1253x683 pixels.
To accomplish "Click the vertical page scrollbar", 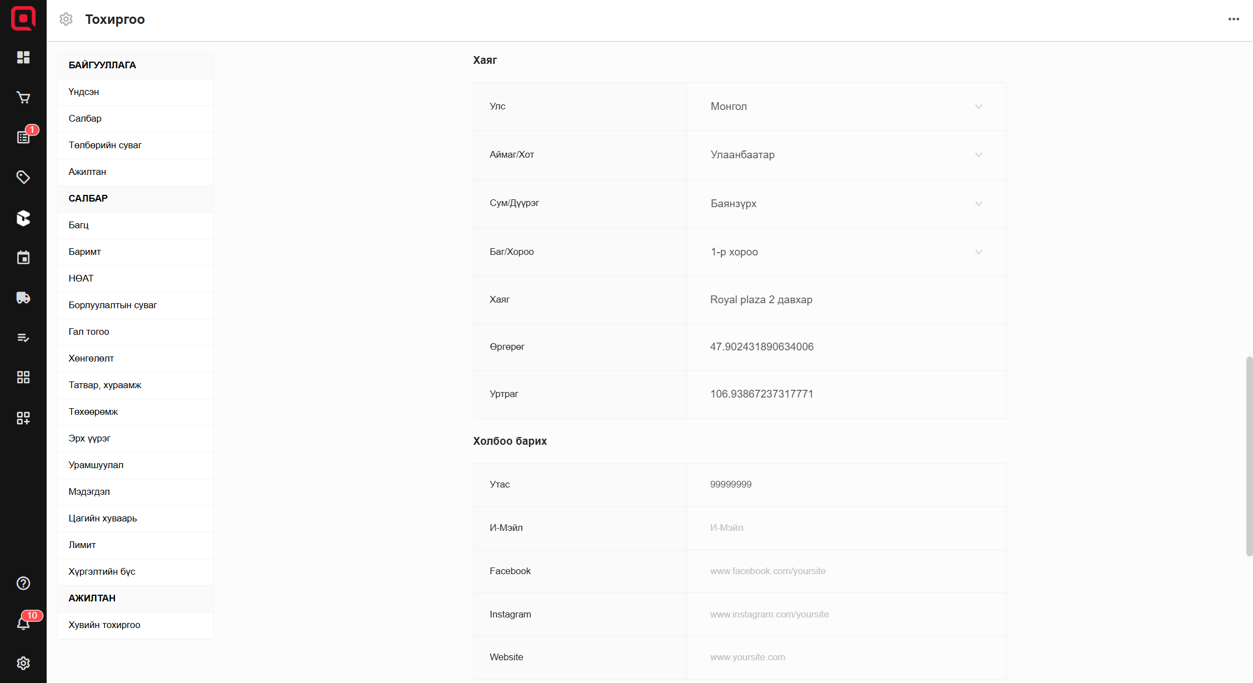I will (1249, 455).
